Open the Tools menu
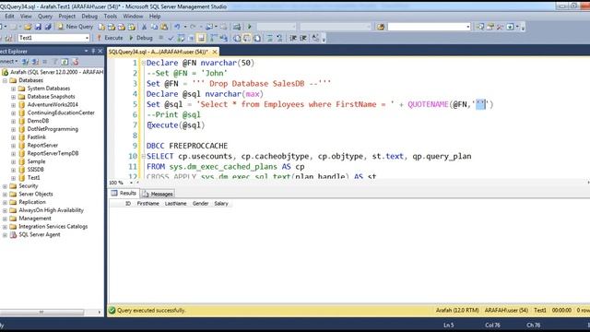This screenshot has width=590, height=332. (x=111, y=17)
